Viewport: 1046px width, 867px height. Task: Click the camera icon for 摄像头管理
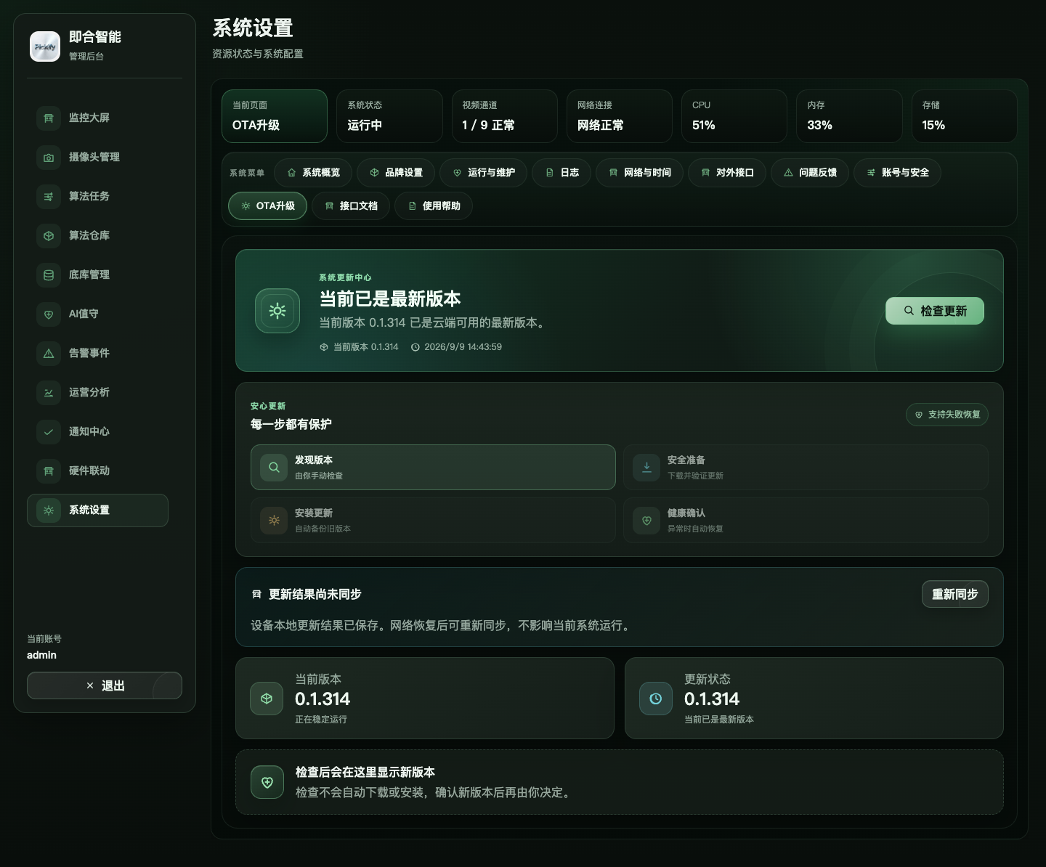click(49, 157)
